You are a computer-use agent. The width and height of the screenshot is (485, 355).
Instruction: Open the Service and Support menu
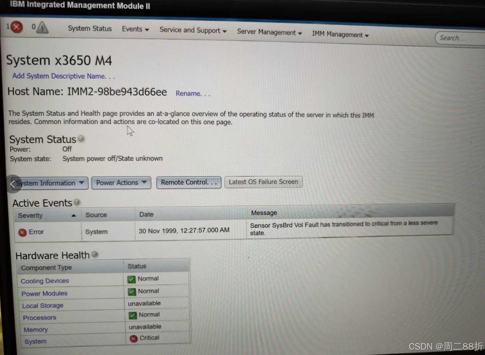tap(193, 31)
